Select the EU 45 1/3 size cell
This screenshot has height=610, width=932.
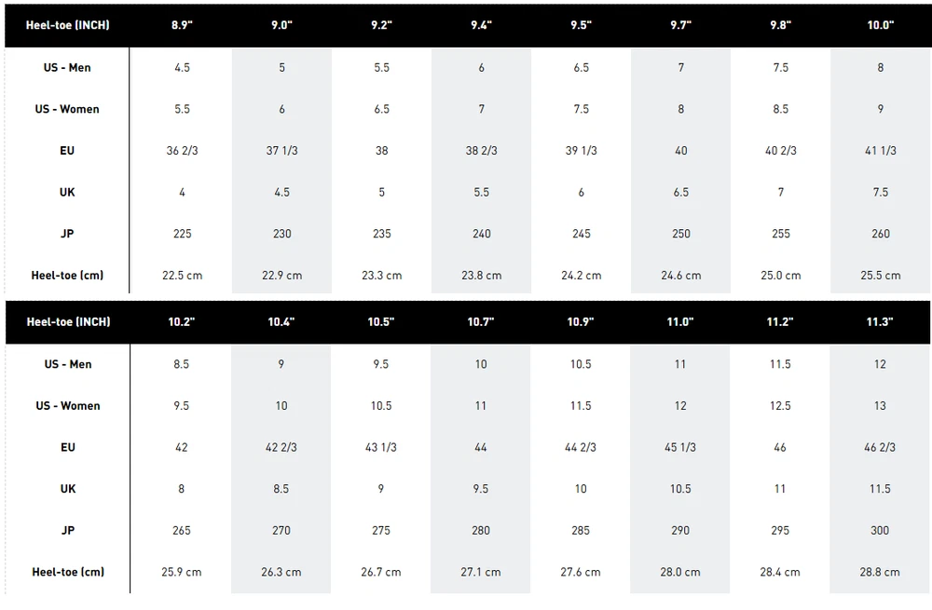[x=680, y=447]
